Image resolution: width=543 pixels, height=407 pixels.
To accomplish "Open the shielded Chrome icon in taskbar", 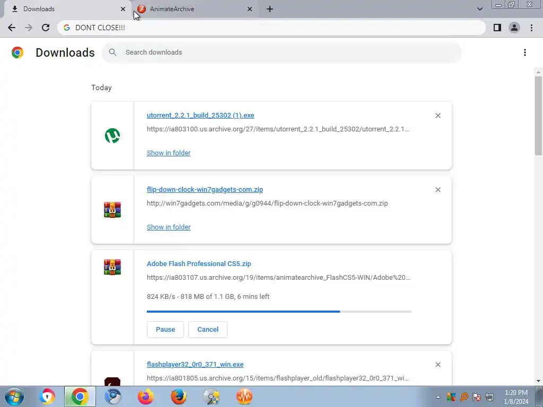I will coord(47,396).
